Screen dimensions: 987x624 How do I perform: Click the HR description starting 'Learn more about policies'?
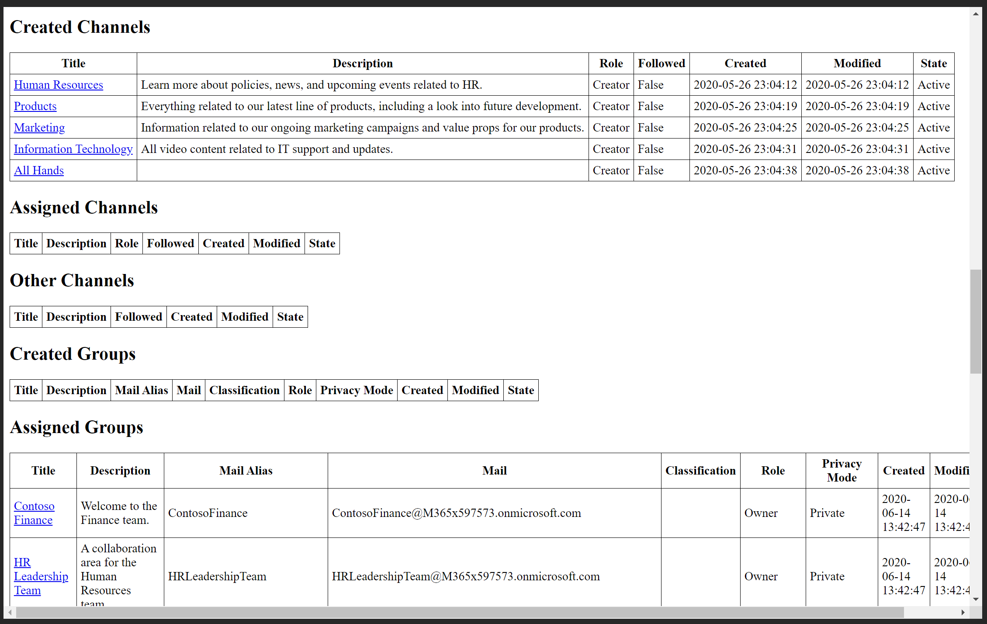tap(312, 85)
